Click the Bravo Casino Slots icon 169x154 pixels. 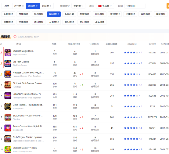pos(8,128)
